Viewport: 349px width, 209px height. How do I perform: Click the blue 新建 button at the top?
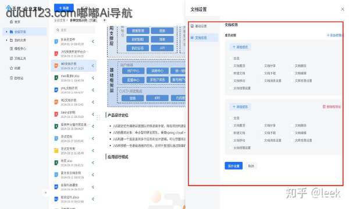[63, 8]
